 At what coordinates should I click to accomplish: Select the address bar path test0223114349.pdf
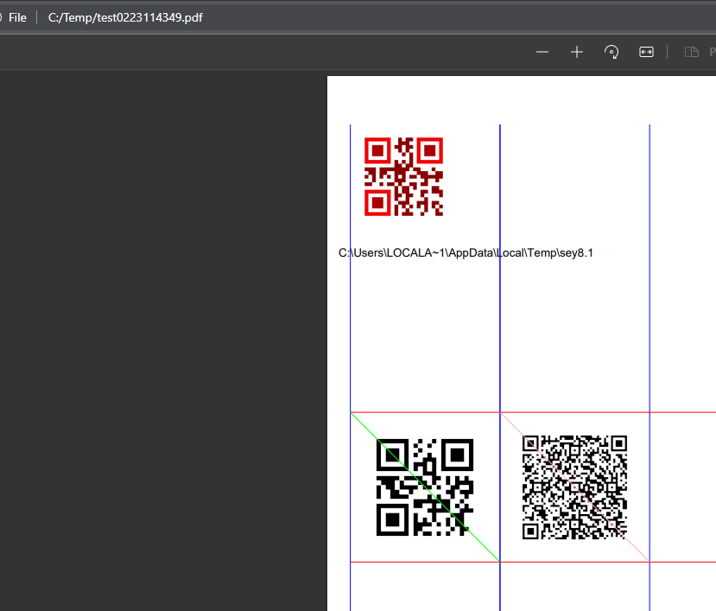(125, 17)
